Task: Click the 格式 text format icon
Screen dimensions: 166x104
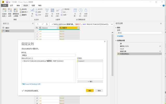Action: coord(32,12)
